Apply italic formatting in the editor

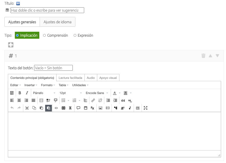pyautogui.click(x=27, y=93)
